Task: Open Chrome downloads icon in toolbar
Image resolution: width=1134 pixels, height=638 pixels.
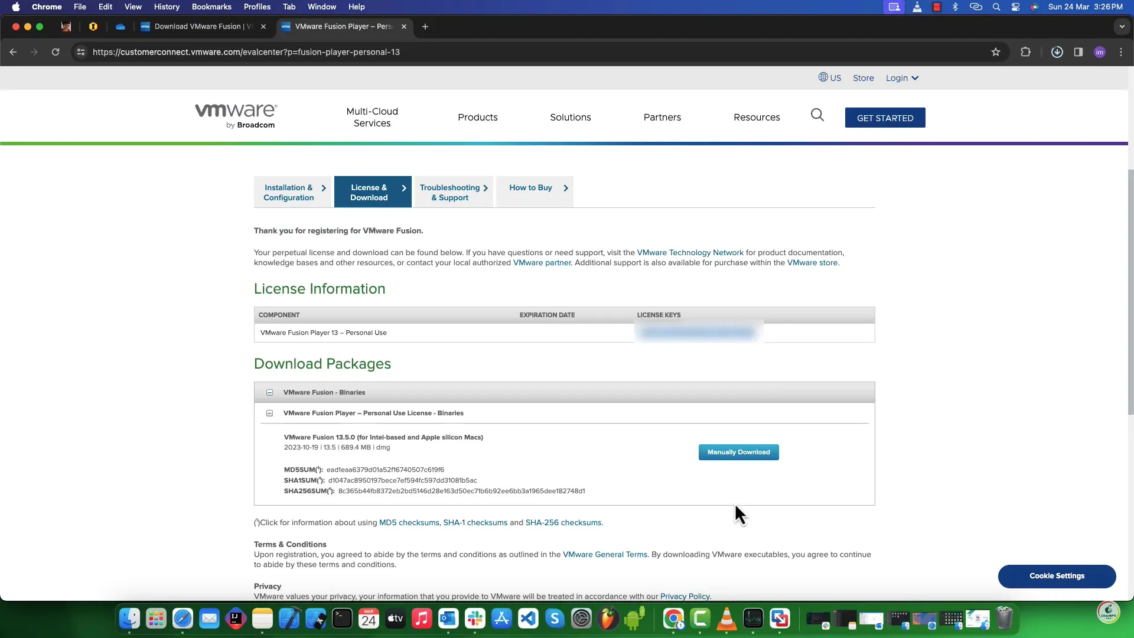Action: click(x=1057, y=52)
